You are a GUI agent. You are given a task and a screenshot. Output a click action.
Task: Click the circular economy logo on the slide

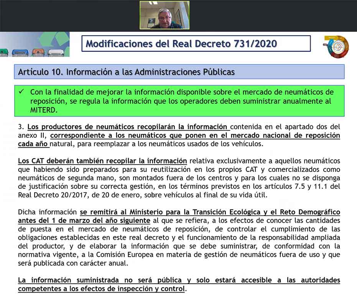336,46
